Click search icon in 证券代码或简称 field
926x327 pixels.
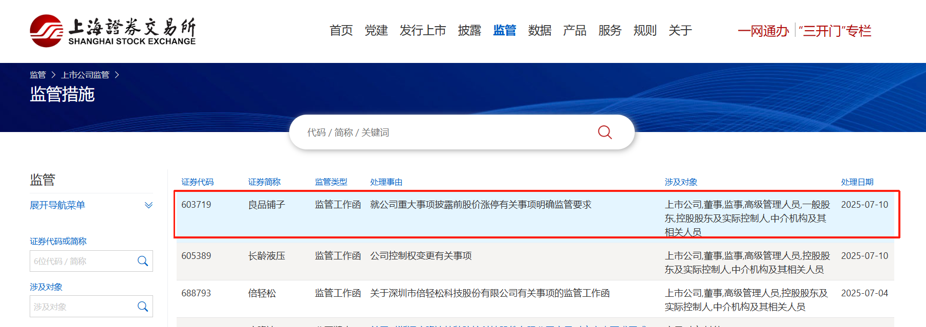pos(143,261)
